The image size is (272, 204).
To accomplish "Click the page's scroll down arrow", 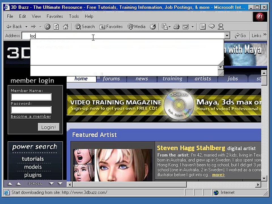I will (264, 178).
